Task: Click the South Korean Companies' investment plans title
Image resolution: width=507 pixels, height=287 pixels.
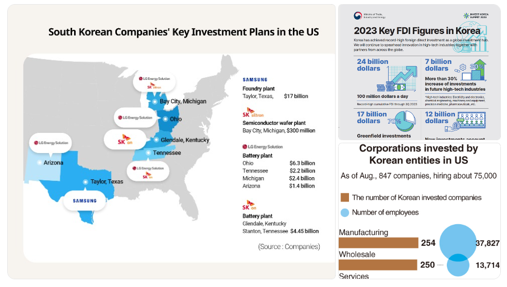Action: (x=184, y=32)
